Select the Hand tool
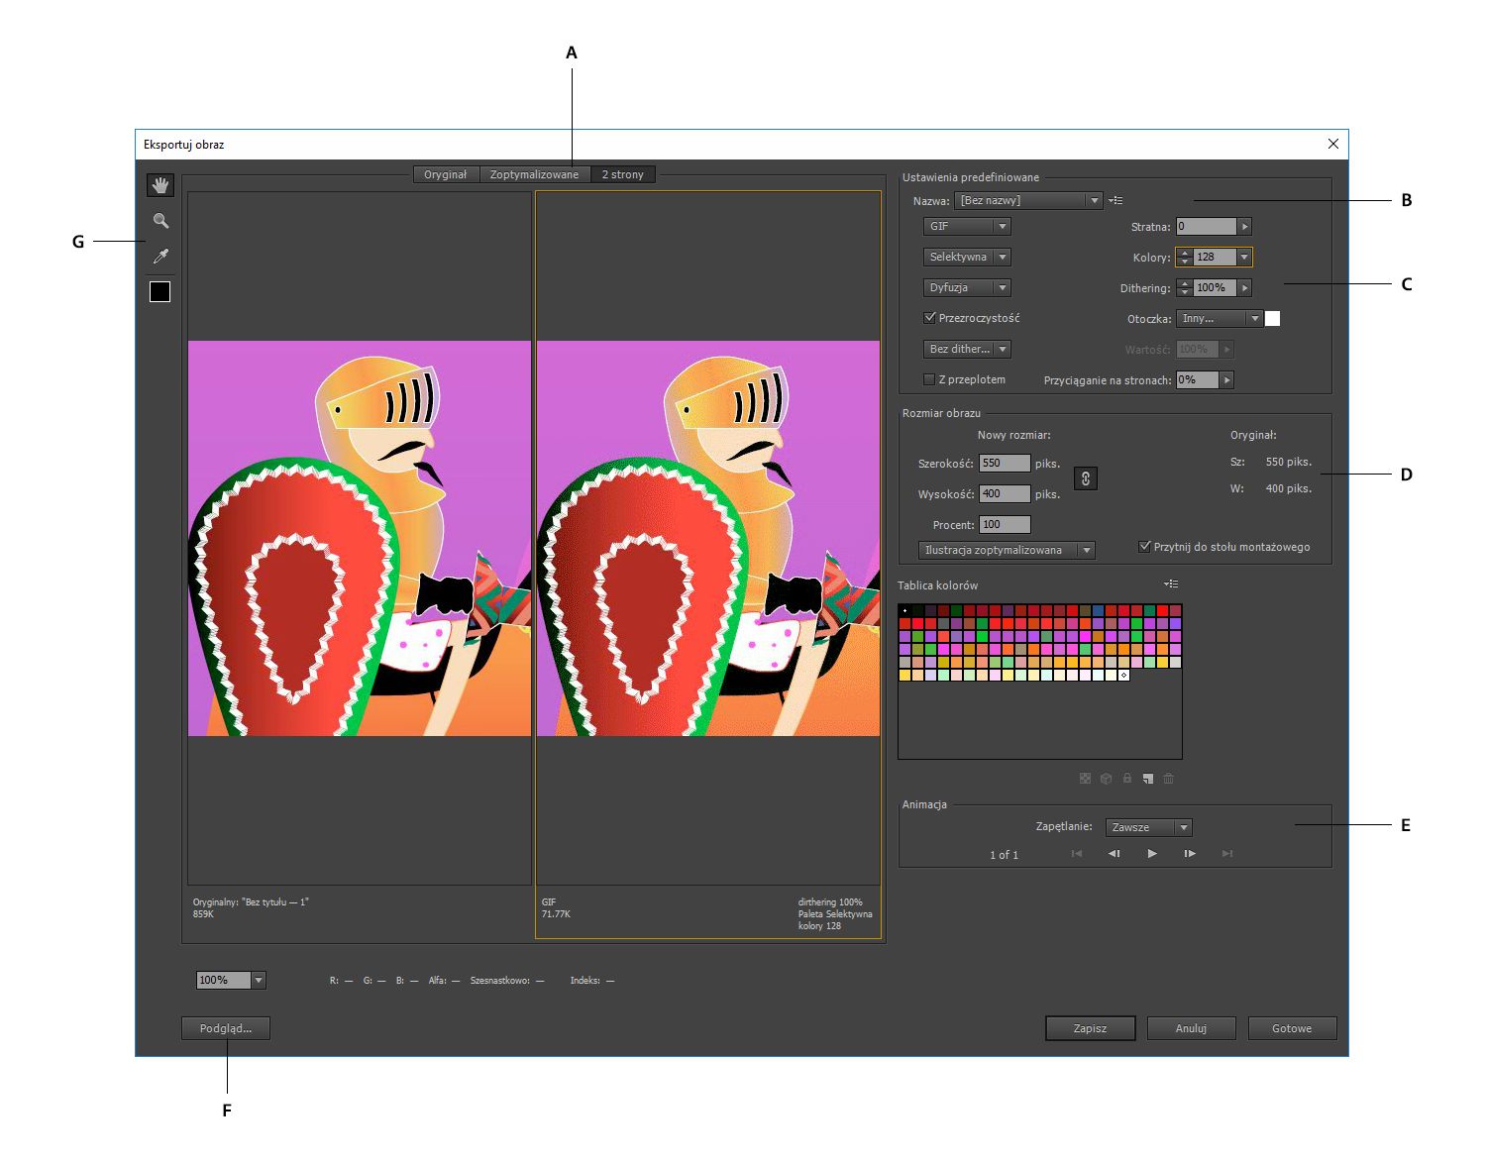This screenshot has height=1163, width=1486. (159, 185)
